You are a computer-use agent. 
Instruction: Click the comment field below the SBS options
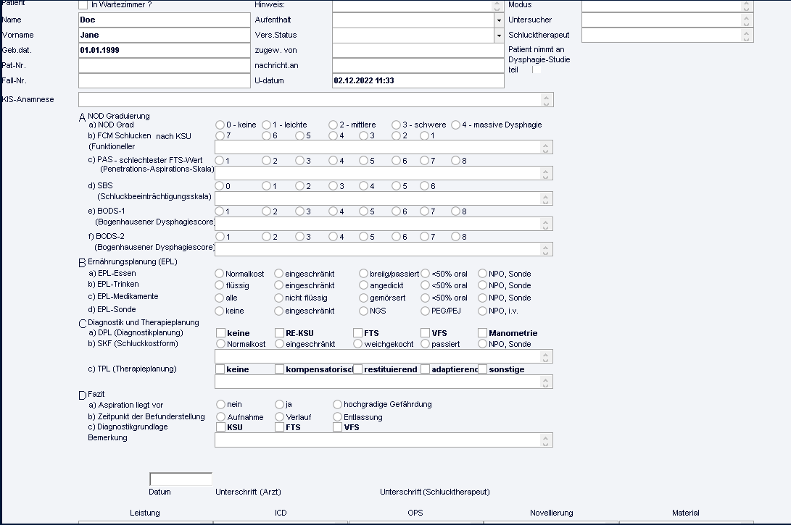click(384, 198)
